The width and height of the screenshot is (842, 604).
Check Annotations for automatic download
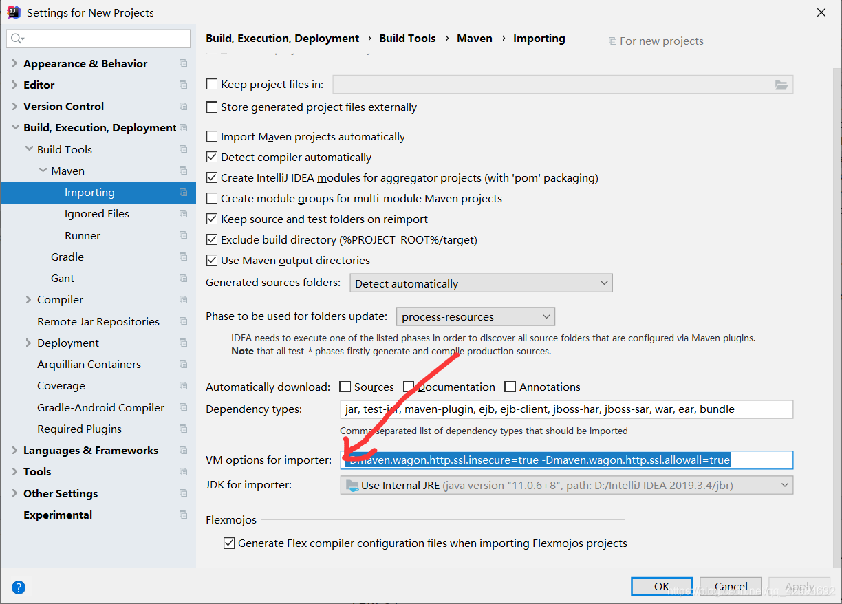pos(510,387)
